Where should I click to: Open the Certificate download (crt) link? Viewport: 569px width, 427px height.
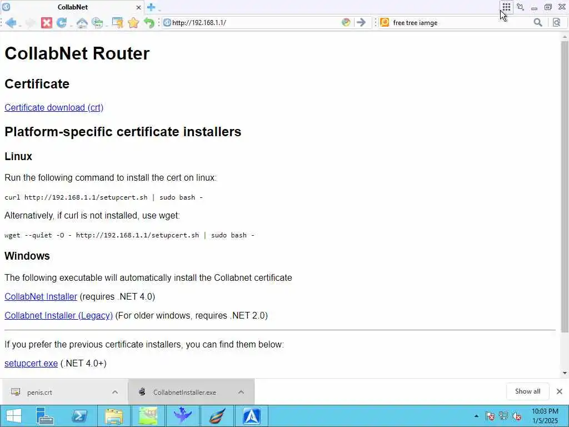pos(54,107)
